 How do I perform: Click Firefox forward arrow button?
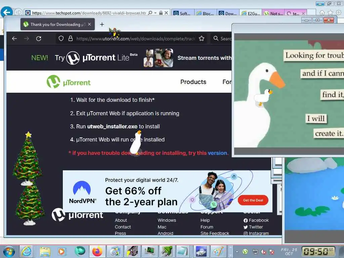coord(27,39)
